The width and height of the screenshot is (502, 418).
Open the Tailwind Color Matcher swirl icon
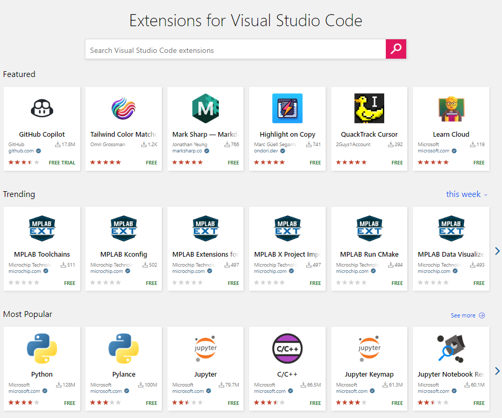(124, 108)
